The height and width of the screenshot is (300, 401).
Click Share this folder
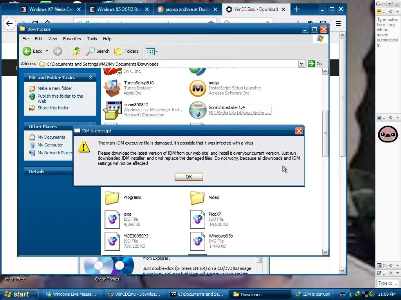[x=53, y=108]
